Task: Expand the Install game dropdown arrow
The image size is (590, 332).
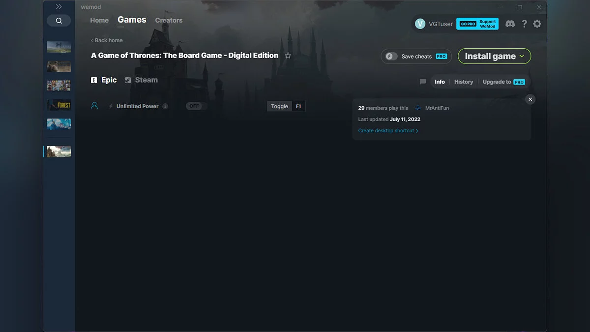Action: (x=522, y=56)
